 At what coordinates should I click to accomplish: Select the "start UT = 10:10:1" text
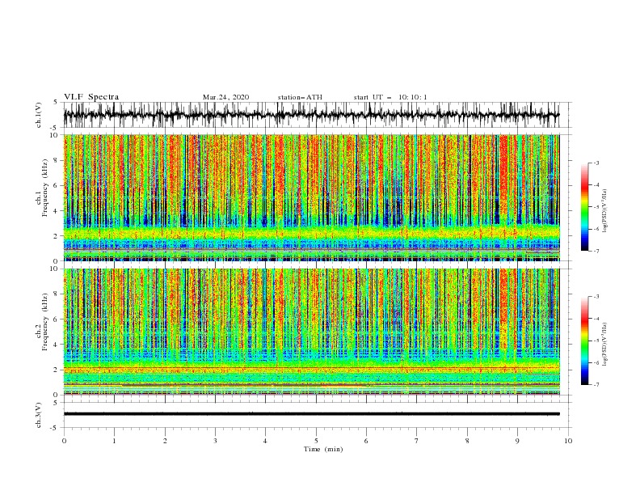[390, 97]
